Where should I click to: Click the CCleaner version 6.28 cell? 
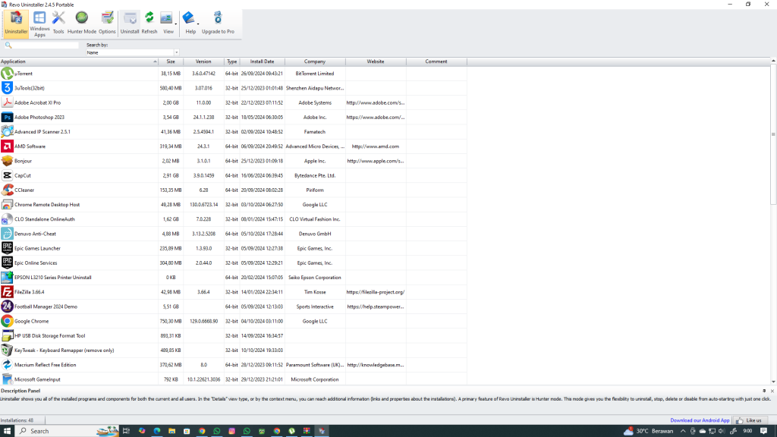203,190
